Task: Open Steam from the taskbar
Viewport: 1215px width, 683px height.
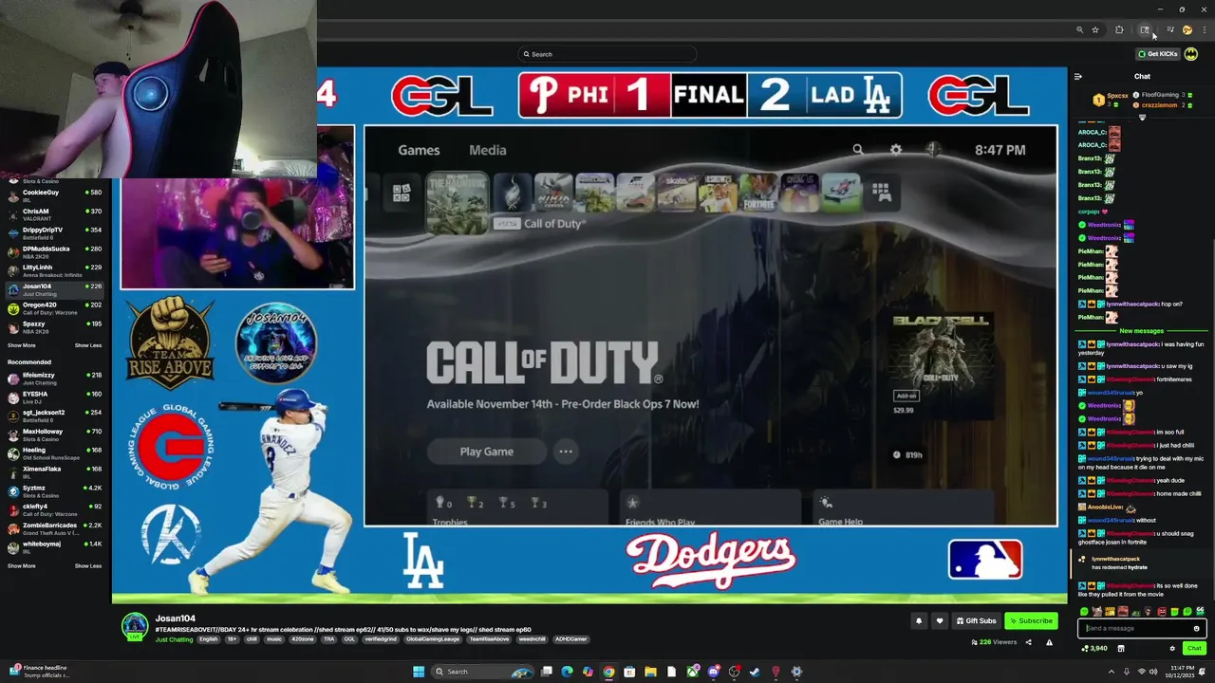Action: [755, 672]
